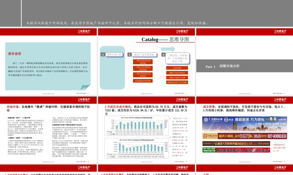Viewport: 293px width, 175px height.
Task: Open the 2月武汉市成交情况 slide thumbnail
Action: 146,130
